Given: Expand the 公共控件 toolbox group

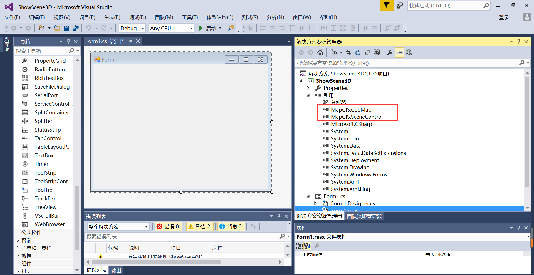Looking at the screenshot, I should 18,232.
